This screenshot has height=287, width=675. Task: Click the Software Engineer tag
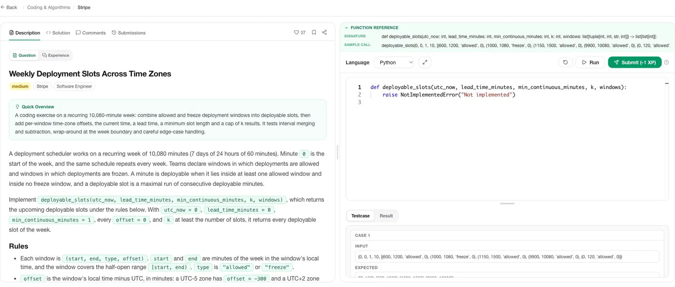click(x=74, y=86)
